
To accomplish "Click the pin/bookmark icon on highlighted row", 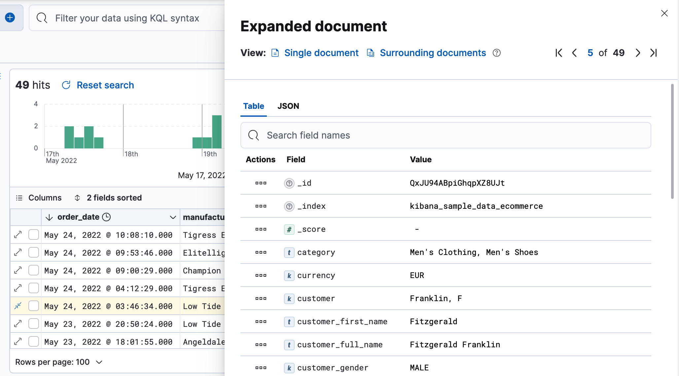I will pos(18,306).
